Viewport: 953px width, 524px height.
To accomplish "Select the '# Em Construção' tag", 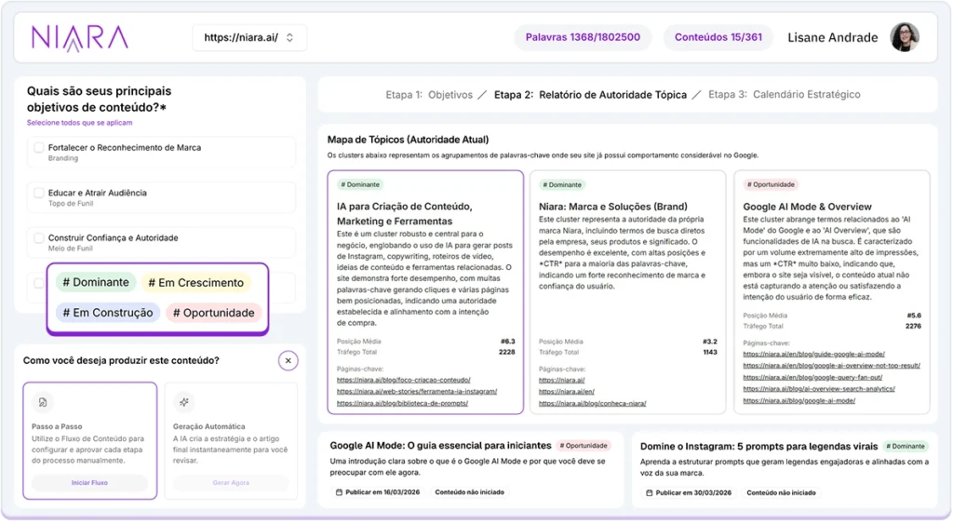I will 107,313.
